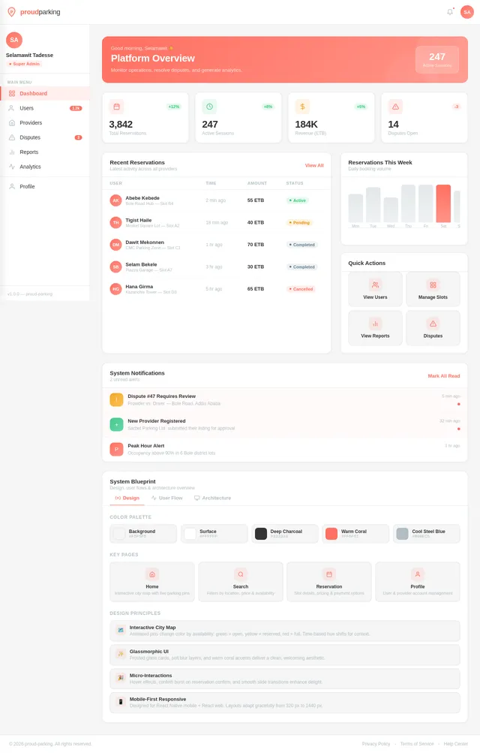The height and width of the screenshot is (753, 480).
Task: Click the proudparking logo pin icon
Action: coord(11,12)
